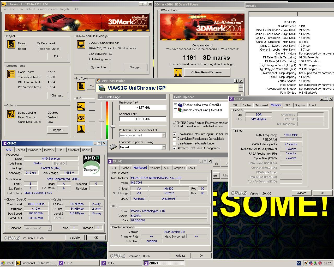Click the display tweak tray icon
Viewport: 334px width, 267px height.
(x=306, y=263)
